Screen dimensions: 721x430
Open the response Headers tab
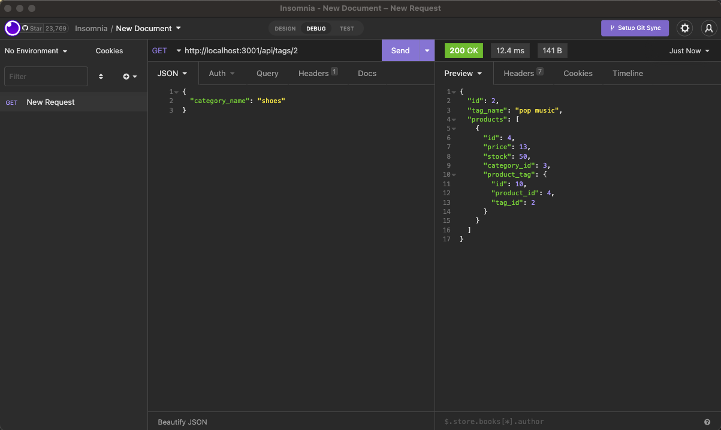tap(518, 73)
